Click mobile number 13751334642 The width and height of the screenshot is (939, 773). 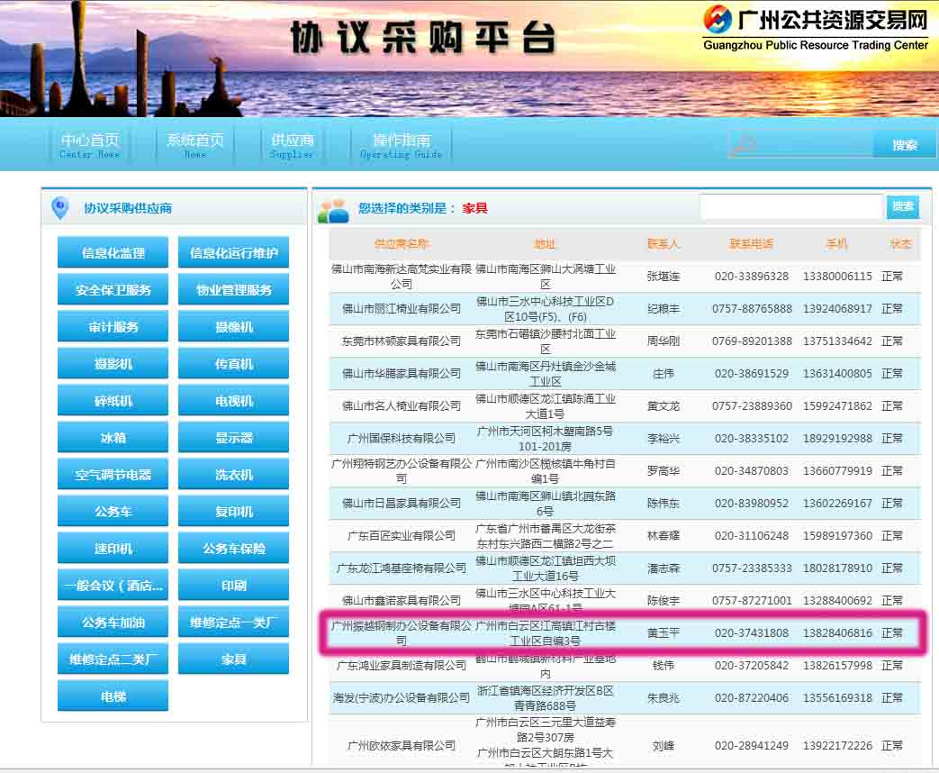pyautogui.click(x=837, y=341)
